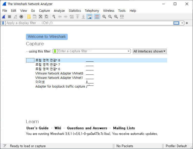Image resolution: width=193 pixels, height=149 pixels.
Task: Close this capture file icon
Action: click(41, 17)
